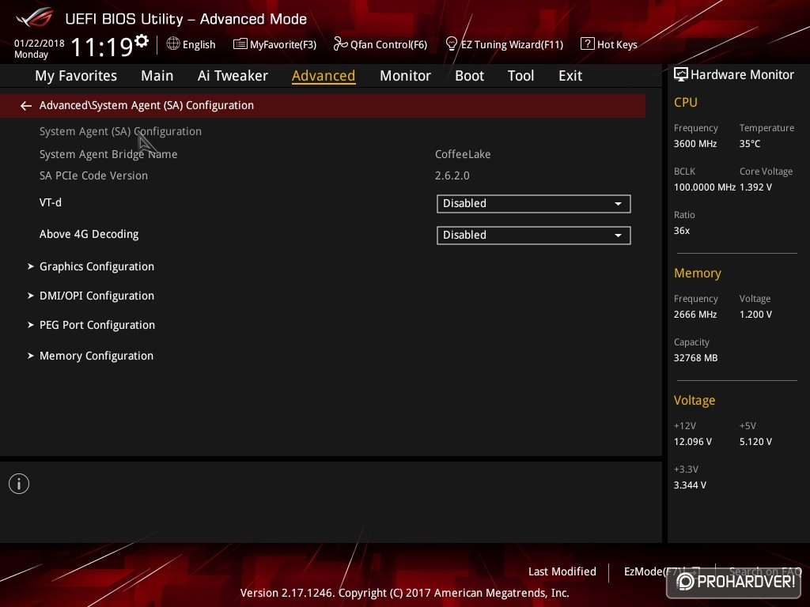Click the CPU temperature 35°C value
This screenshot has width=810, height=607.
pos(750,144)
